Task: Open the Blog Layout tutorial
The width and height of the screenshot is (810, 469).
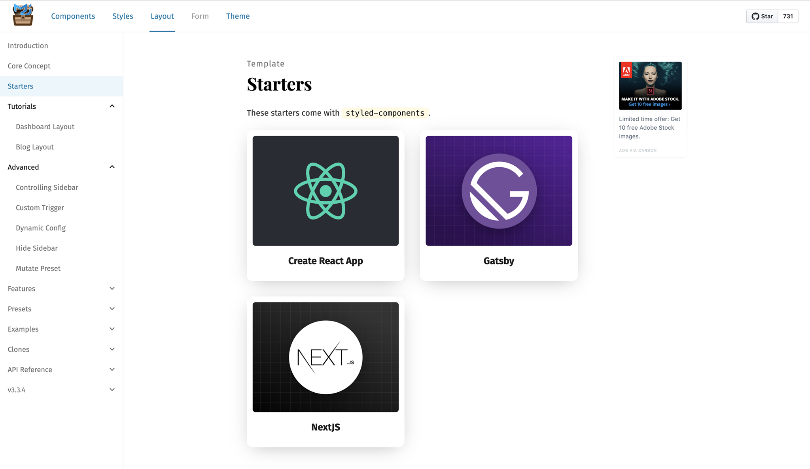Action: click(35, 147)
